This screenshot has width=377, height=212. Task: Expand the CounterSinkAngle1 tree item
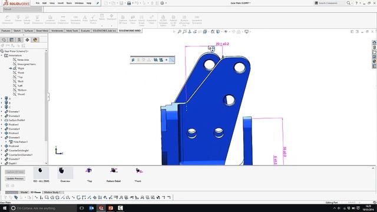tap(2, 151)
